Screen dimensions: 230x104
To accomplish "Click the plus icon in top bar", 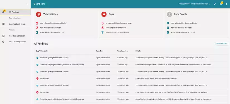I will pos(226,4).
